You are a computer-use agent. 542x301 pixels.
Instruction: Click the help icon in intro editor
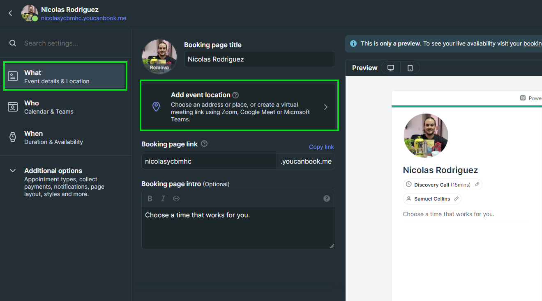327,198
